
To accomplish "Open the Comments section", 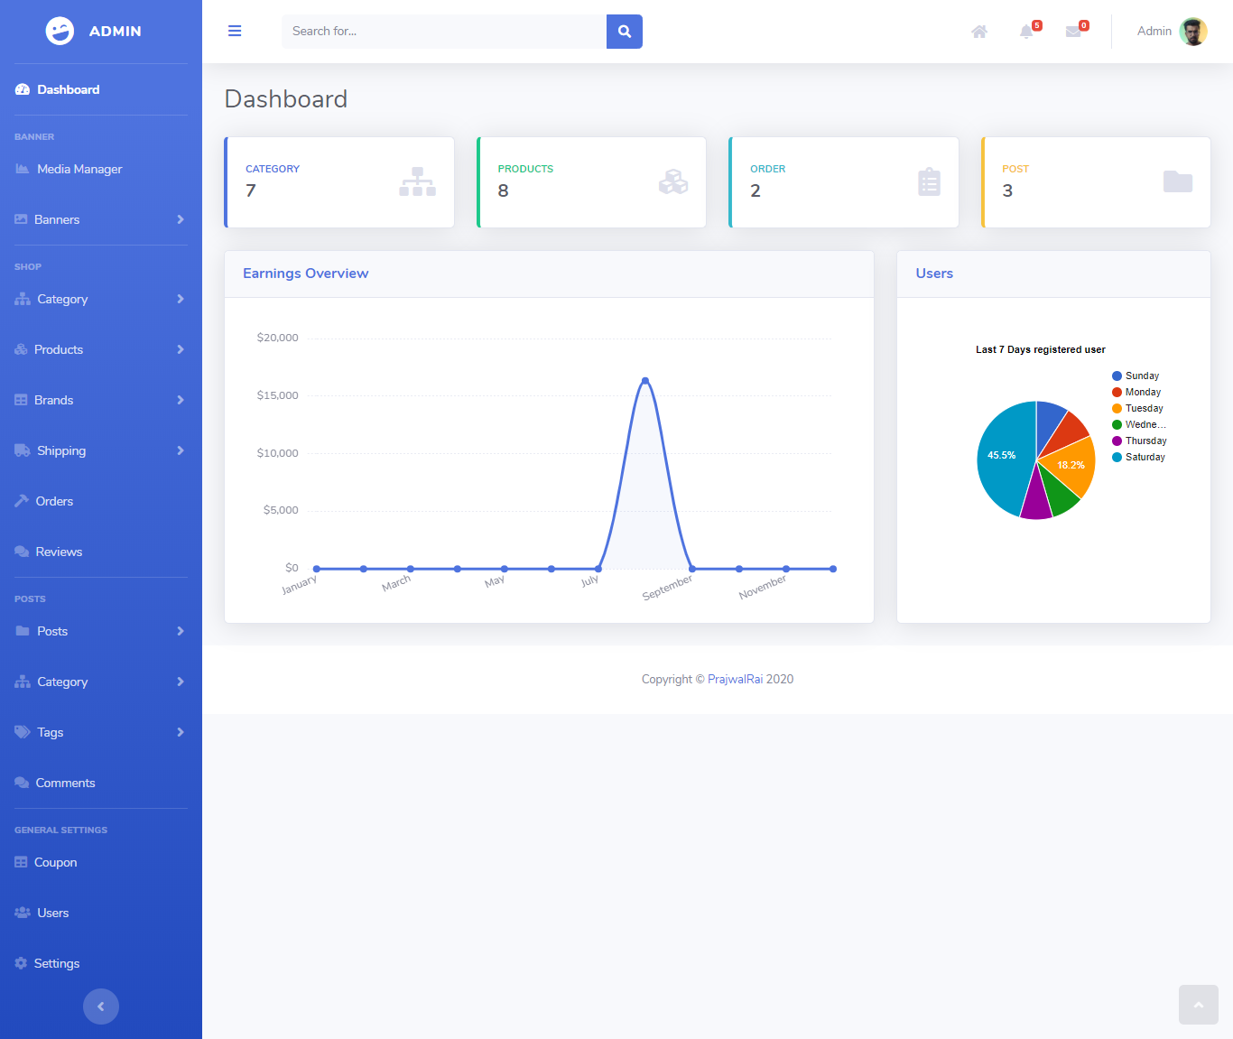I will 65,783.
